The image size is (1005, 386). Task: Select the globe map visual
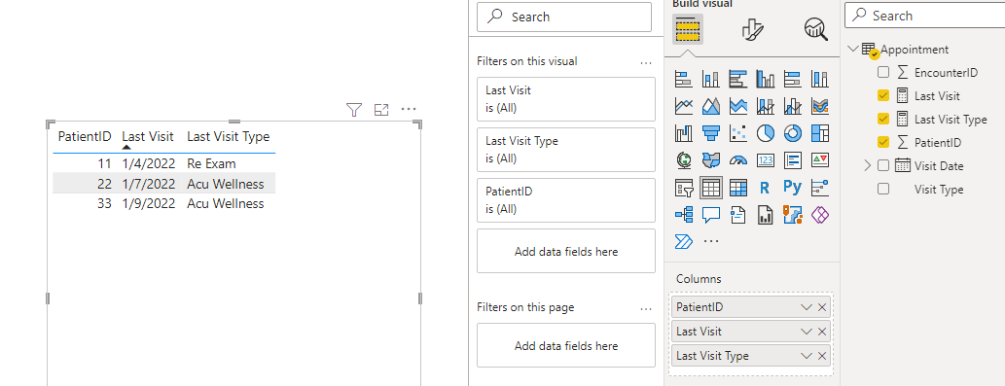coord(684,160)
